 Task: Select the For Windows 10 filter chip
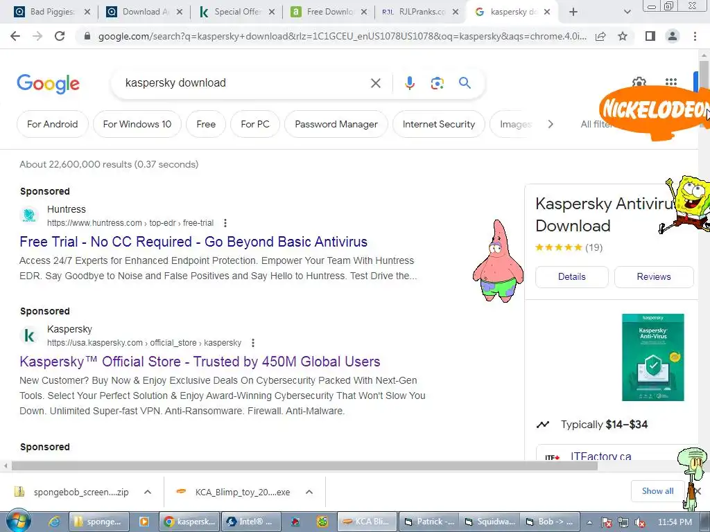coord(137,124)
